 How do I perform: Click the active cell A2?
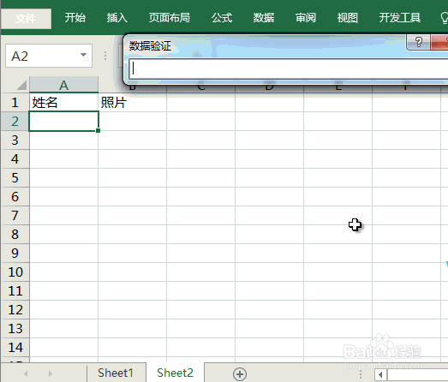click(63, 122)
